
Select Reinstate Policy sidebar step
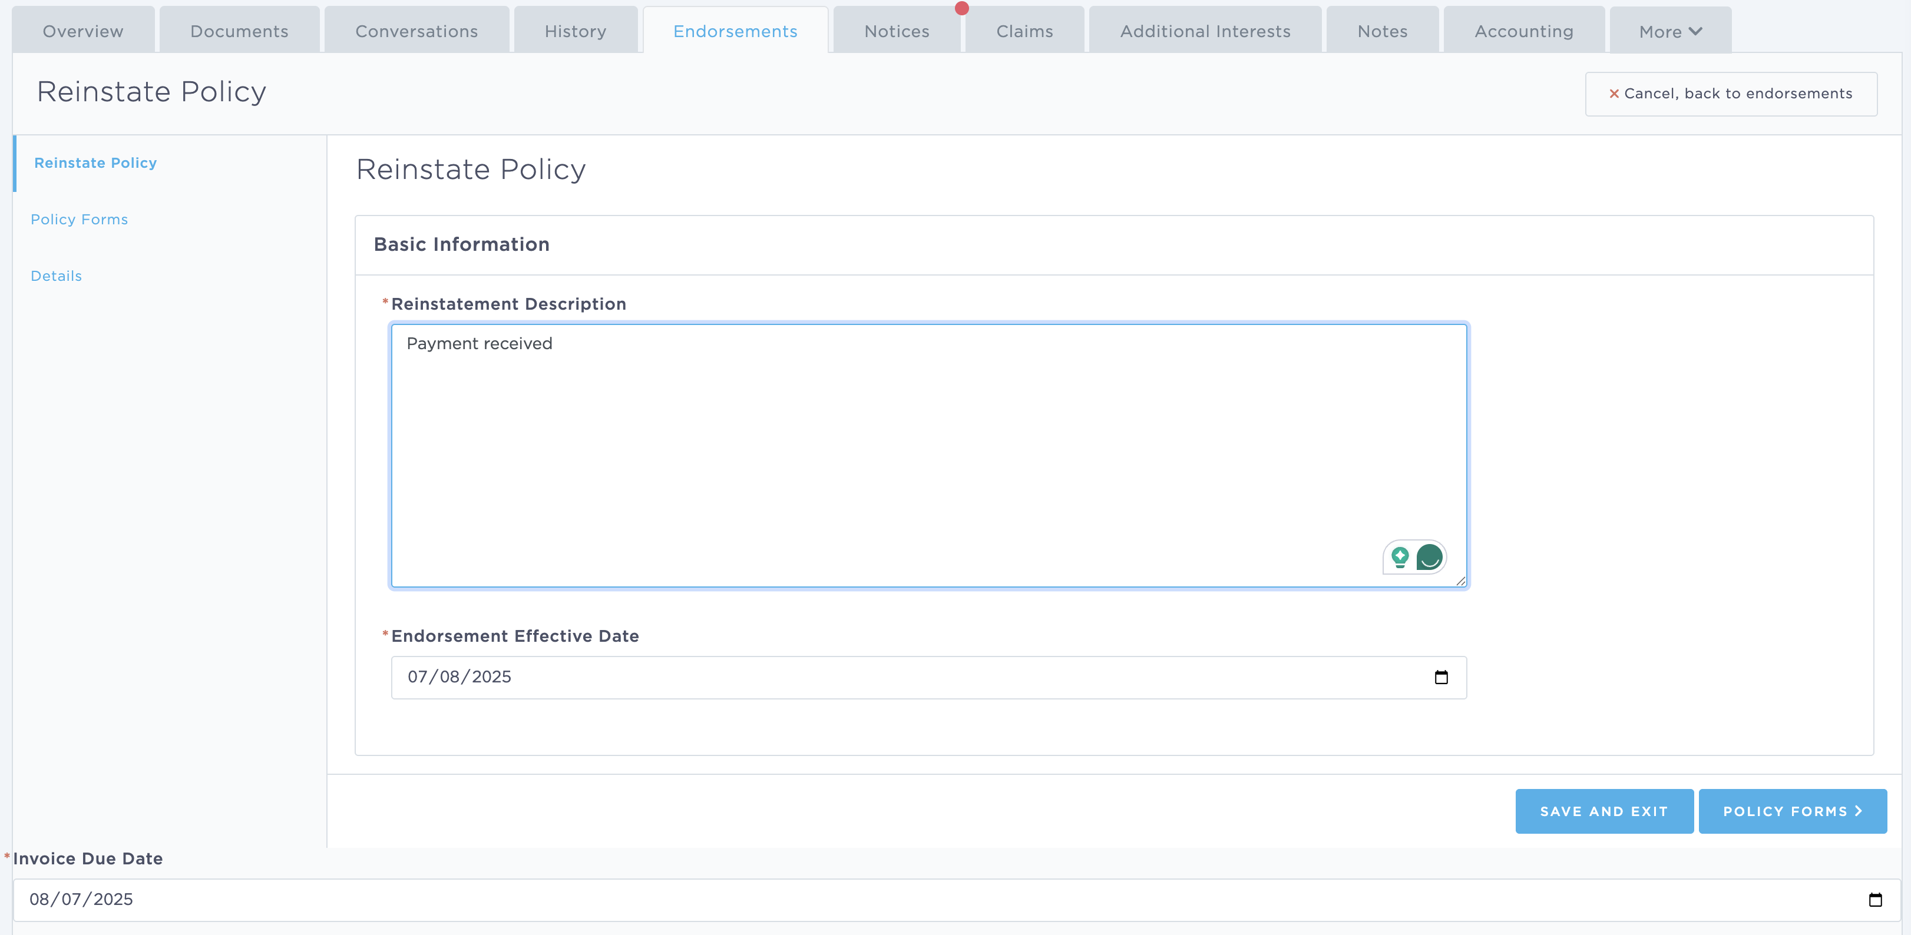click(95, 163)
